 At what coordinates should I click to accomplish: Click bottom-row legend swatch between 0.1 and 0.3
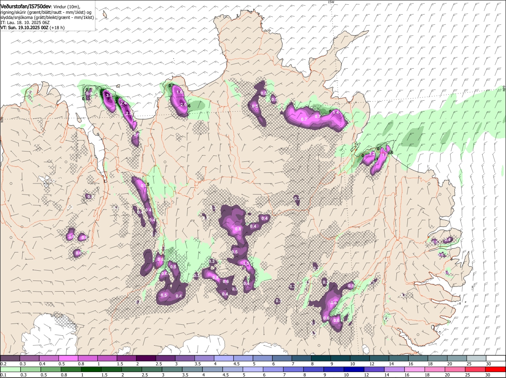[10, 369]
